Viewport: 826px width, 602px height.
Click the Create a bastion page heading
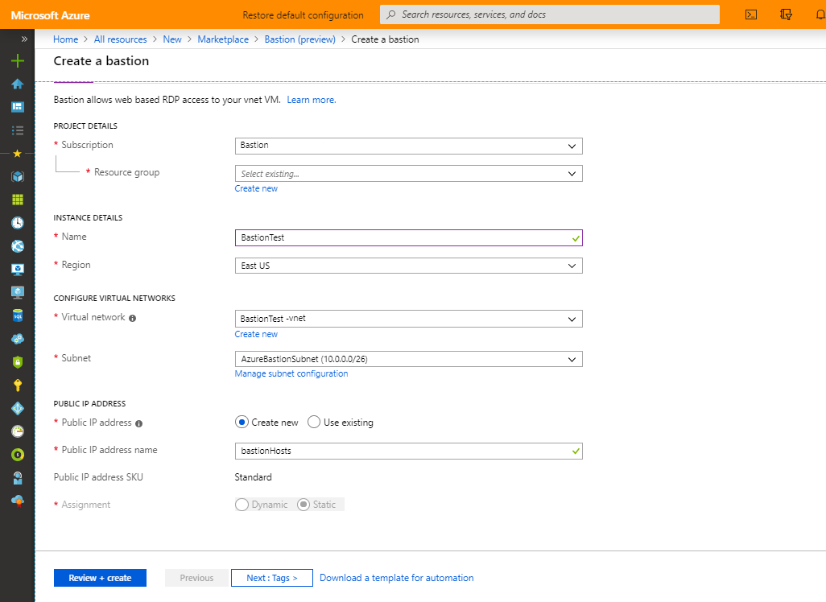point(101,61)
